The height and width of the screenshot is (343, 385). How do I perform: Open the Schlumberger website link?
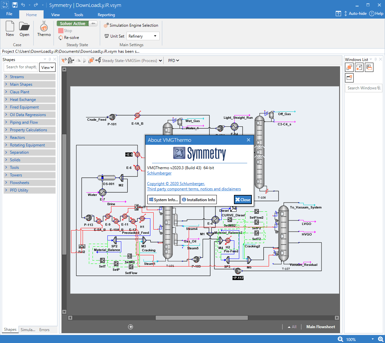tap(159, 173)
